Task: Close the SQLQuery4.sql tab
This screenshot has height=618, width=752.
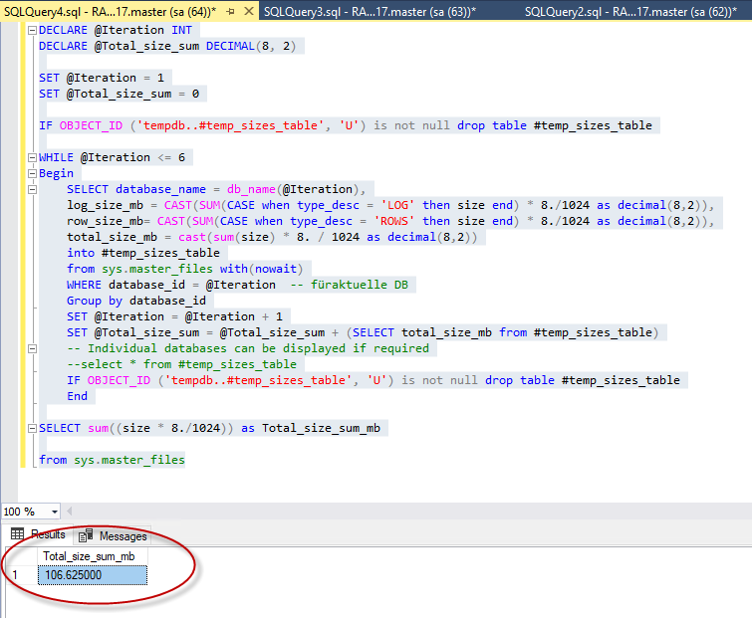Action: tap(249, 11)
